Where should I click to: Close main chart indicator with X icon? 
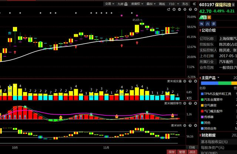point(196,10)
